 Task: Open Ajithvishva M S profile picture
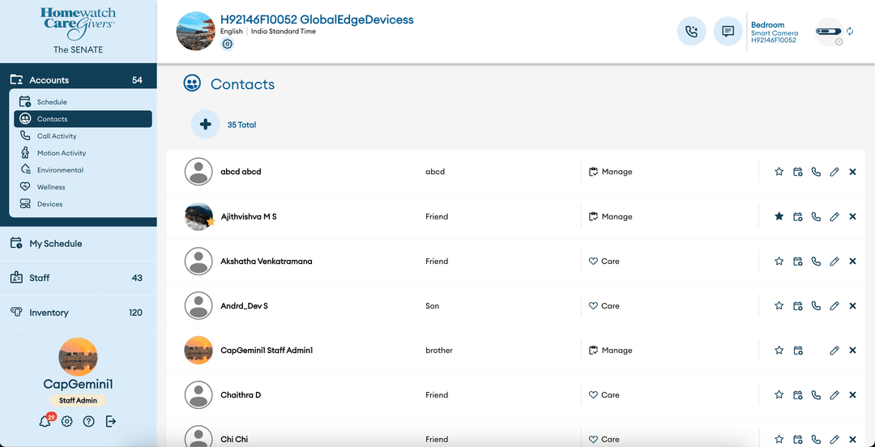(198, 216)
